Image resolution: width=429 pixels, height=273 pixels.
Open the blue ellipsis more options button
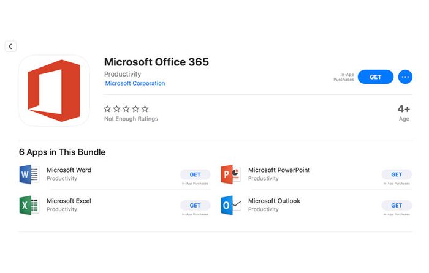click(405, 77)
